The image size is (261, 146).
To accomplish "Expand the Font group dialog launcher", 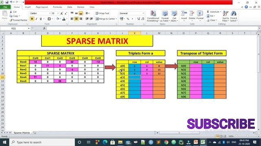I will click(x=67, y=24).
